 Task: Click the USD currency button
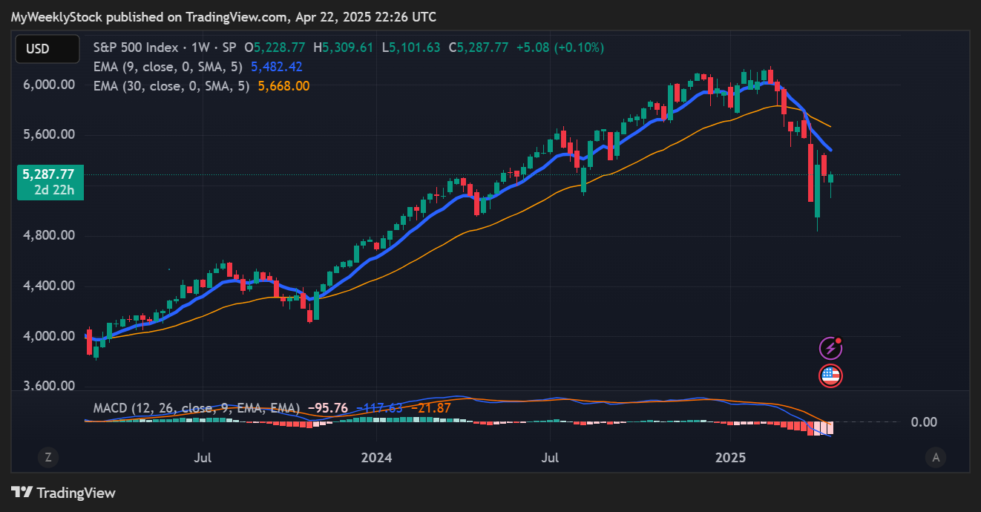(x=47, y=49)
